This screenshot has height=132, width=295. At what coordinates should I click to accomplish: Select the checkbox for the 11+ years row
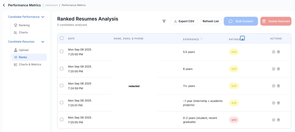[62, 86]
